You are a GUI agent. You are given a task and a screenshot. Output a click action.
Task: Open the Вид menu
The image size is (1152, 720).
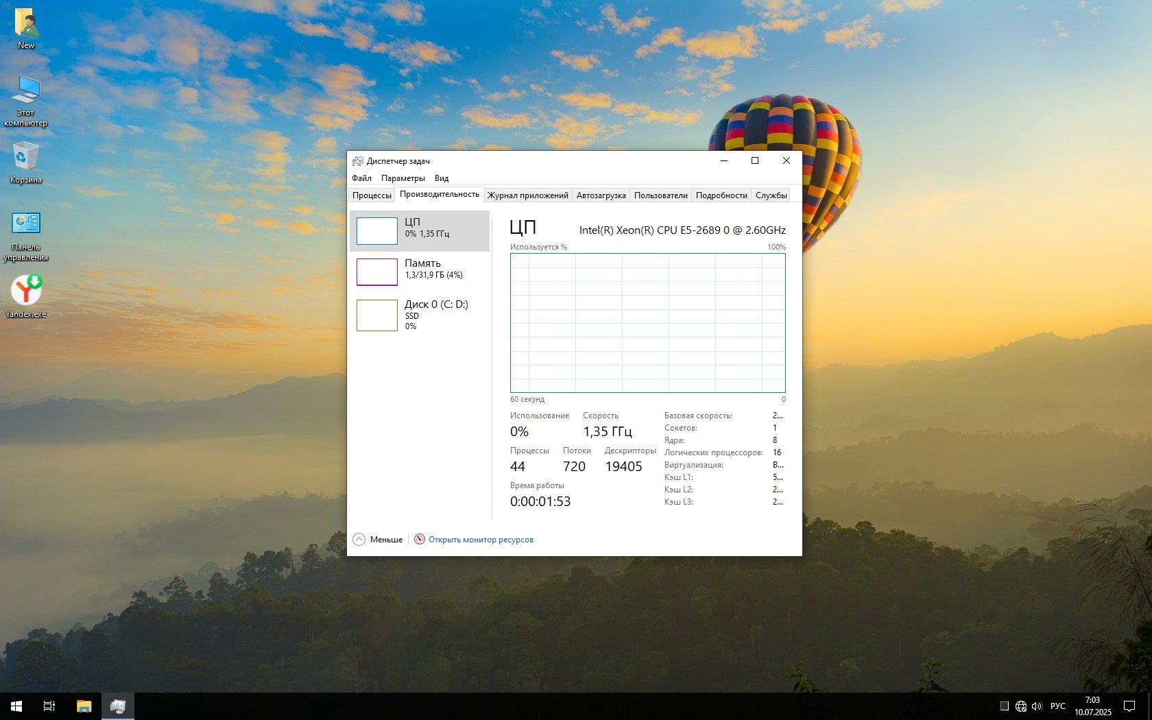pyautogui.click(x=442, y=178)
